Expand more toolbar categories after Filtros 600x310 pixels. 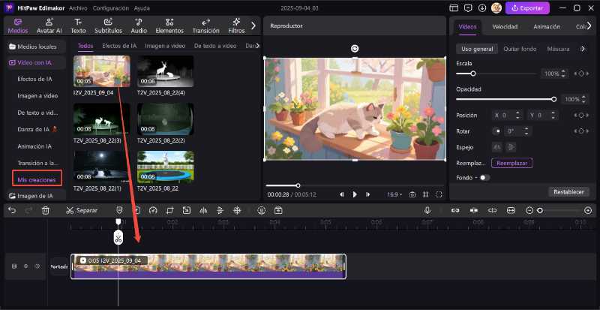click(x=253, y=26)
